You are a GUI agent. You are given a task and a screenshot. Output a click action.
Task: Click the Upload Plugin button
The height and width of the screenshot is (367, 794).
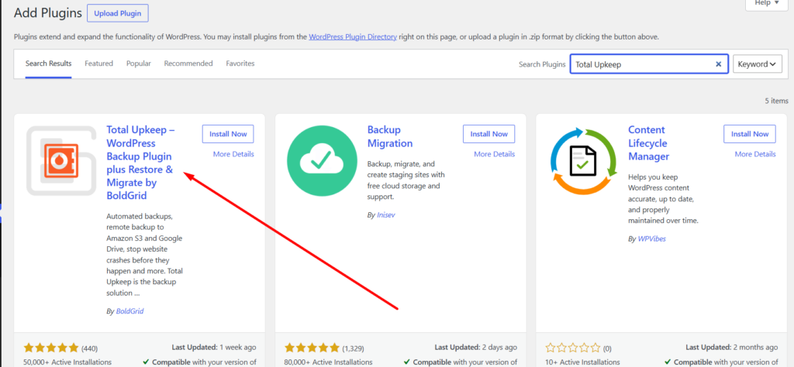[118, 13]
